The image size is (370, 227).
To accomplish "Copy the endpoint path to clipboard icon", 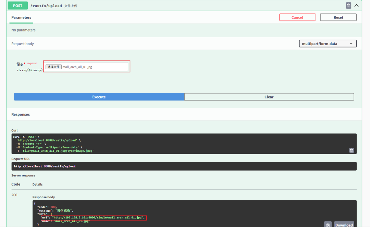I will 348,5.
